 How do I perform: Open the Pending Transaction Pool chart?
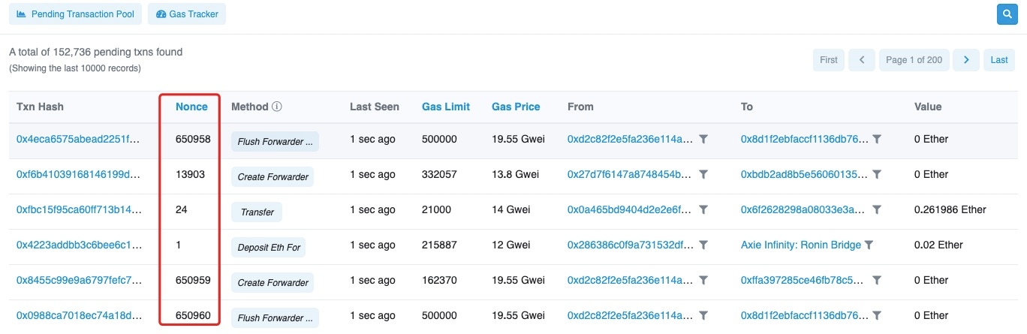click(75, 14)
